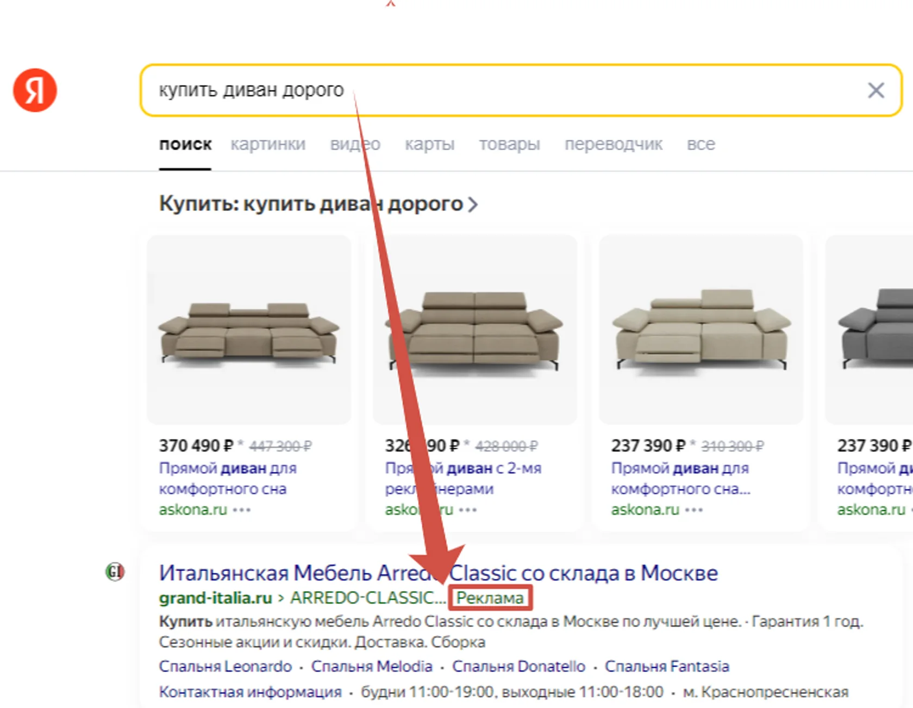Open the three-dots menu of the recliner sofa card

[x=468, y=510]
